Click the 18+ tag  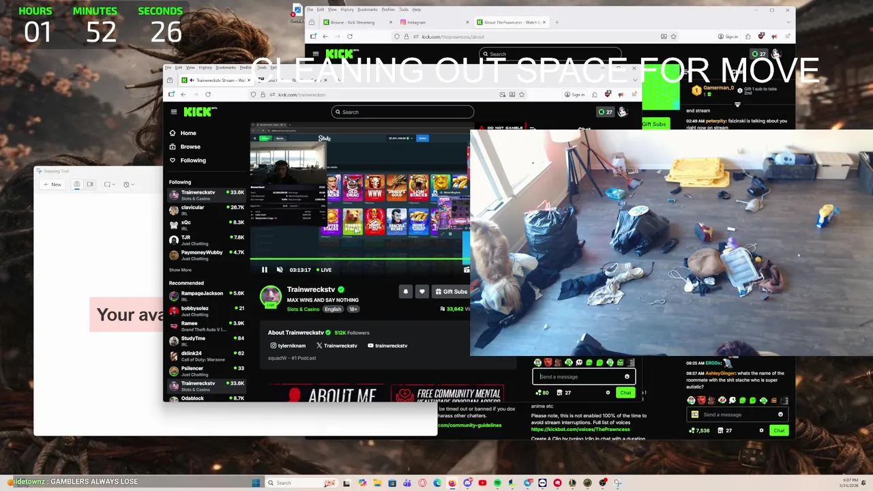tap(353, 310)
